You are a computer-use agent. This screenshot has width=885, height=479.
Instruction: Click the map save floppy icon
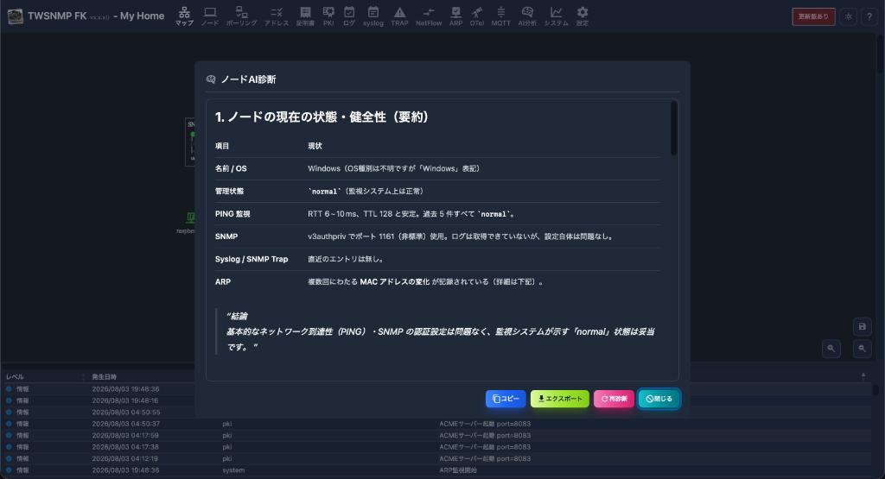(862, 326)
